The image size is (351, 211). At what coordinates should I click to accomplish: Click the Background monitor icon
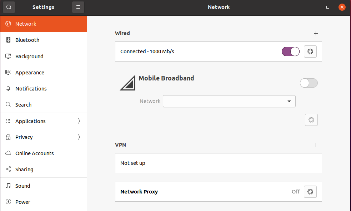pyautogui.click(x=8, y=56)
